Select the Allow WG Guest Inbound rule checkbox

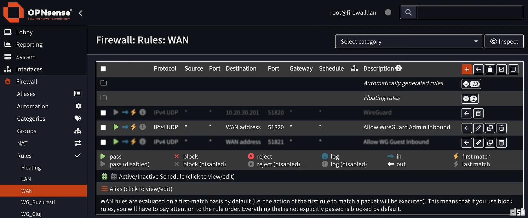(103, 142)
